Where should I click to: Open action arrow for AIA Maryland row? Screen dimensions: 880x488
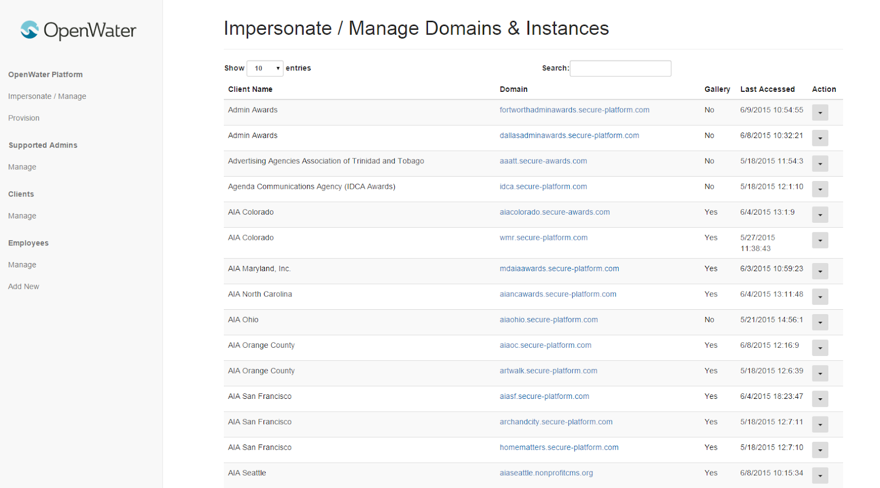[x=820, y=271]
